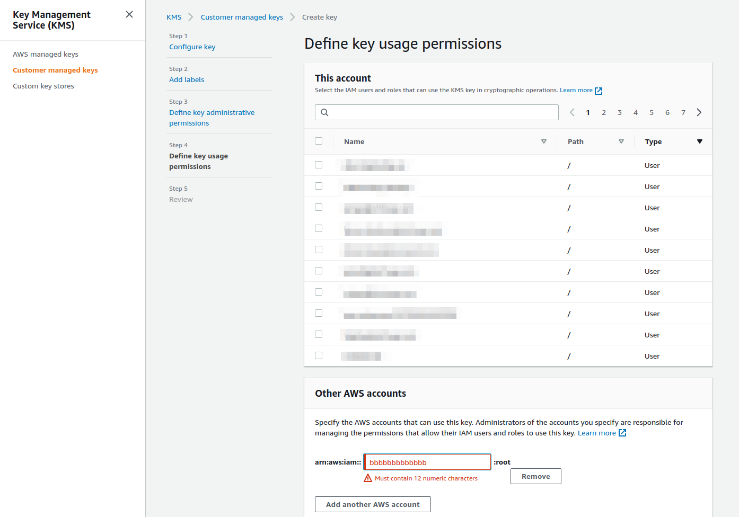The width and height of the screenshot is (739, 517).
Task: Go to next page of users via right arrow
Action: [699, 112]
